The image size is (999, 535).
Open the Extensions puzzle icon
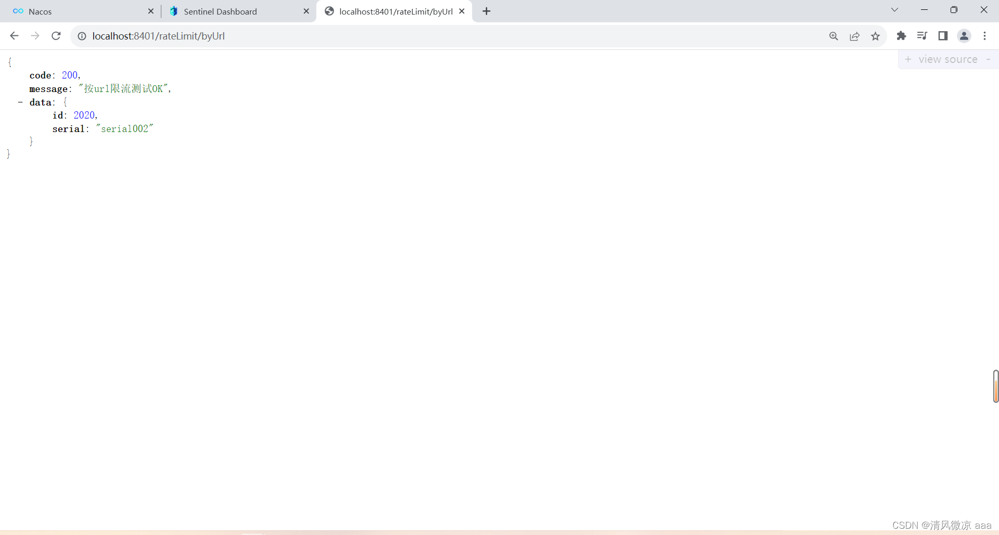pos(901,36)
